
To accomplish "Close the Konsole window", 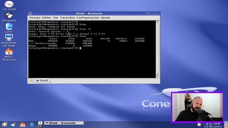I will pos(157,14).
